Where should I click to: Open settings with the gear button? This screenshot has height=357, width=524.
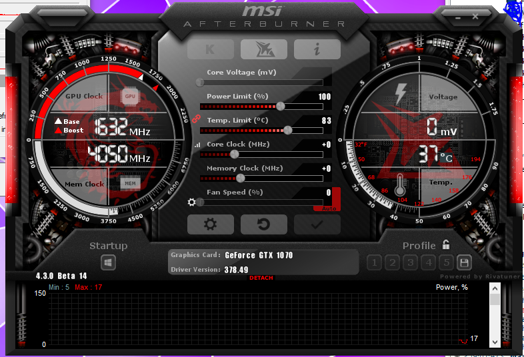[211, 224]
